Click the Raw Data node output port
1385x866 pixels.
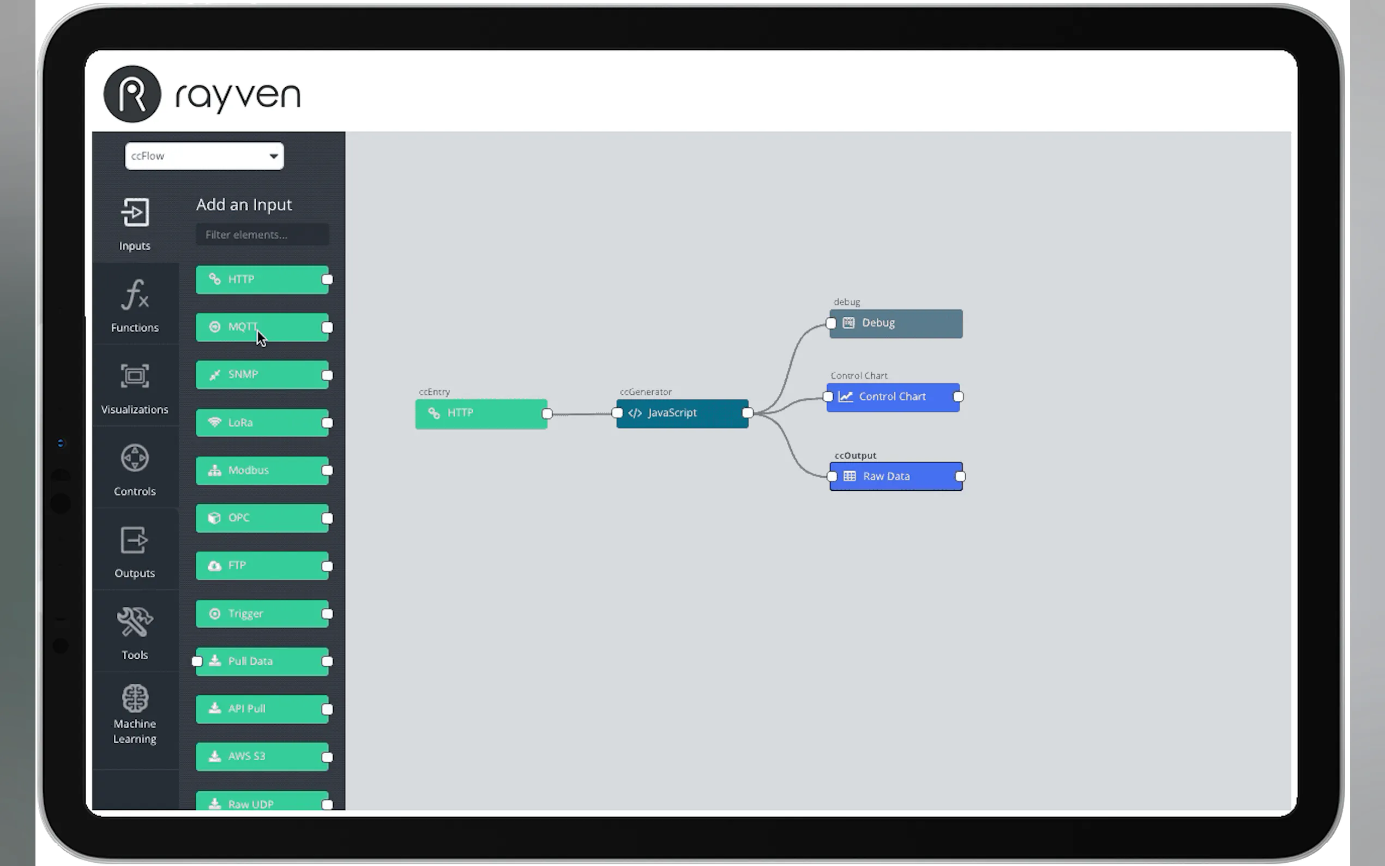(960, 477)
